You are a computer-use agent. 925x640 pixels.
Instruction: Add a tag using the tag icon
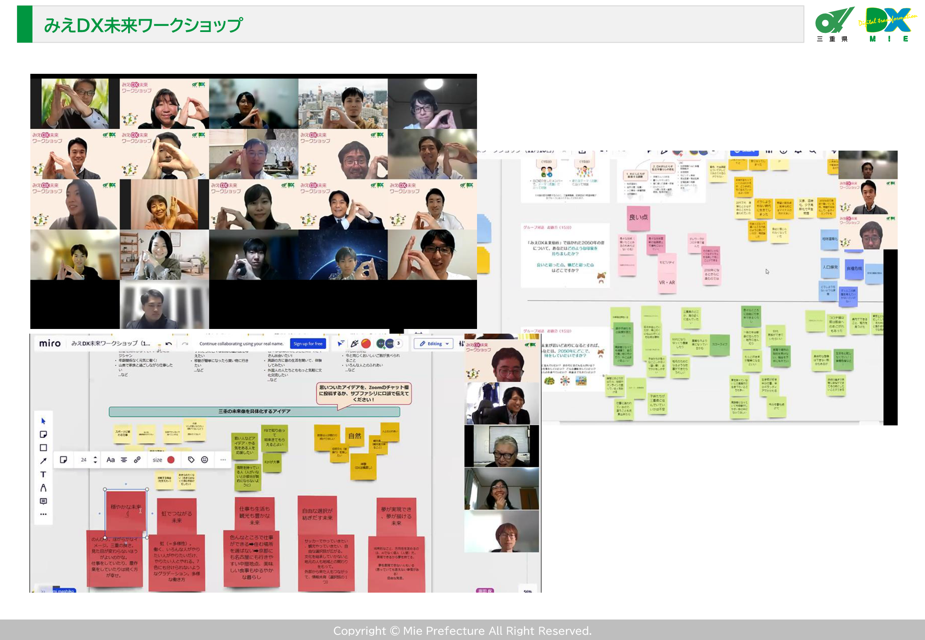click(191, 460)
